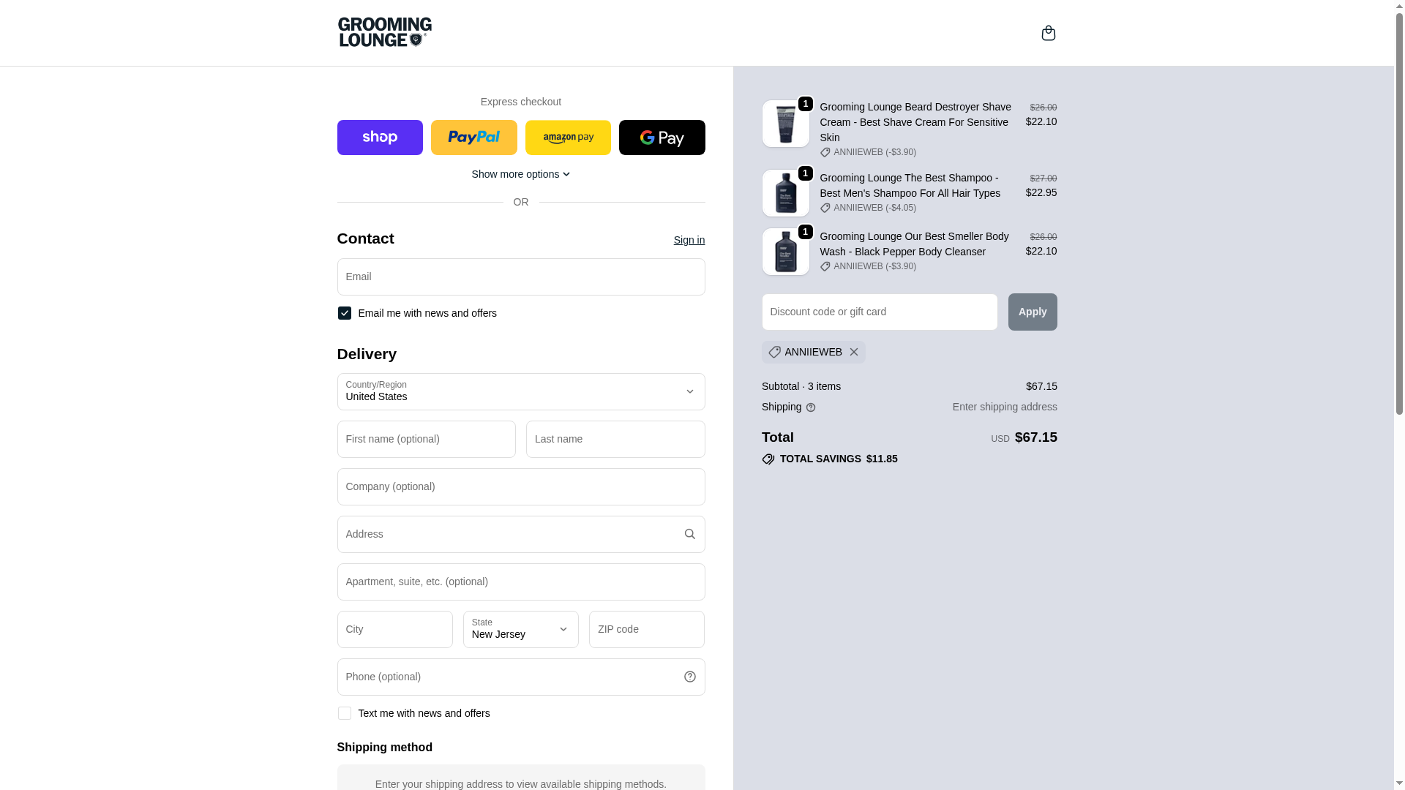Click the Email input field
This screenshot has height=790, width=1405.
pos(520,276)
